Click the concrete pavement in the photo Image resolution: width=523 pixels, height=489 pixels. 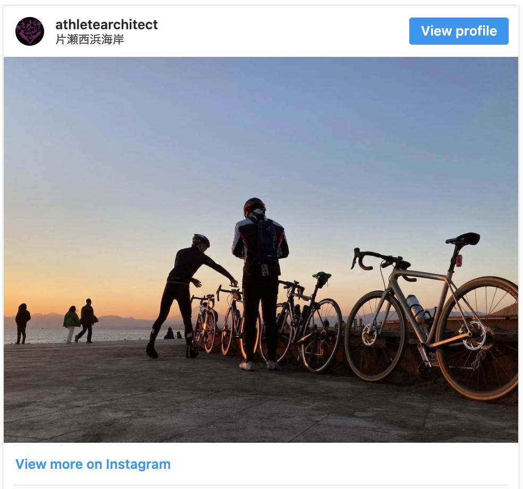pyautogui.click(x=200, y=407)
